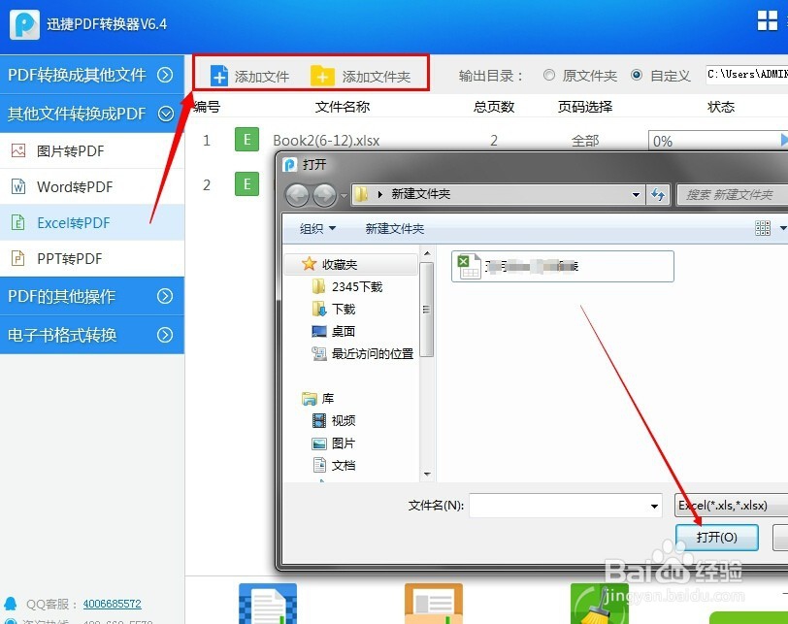The height and width of the screenshot is (624, 788).
Task: Click the QQ客服 penguin icon
Action: (x=10, y=604)
